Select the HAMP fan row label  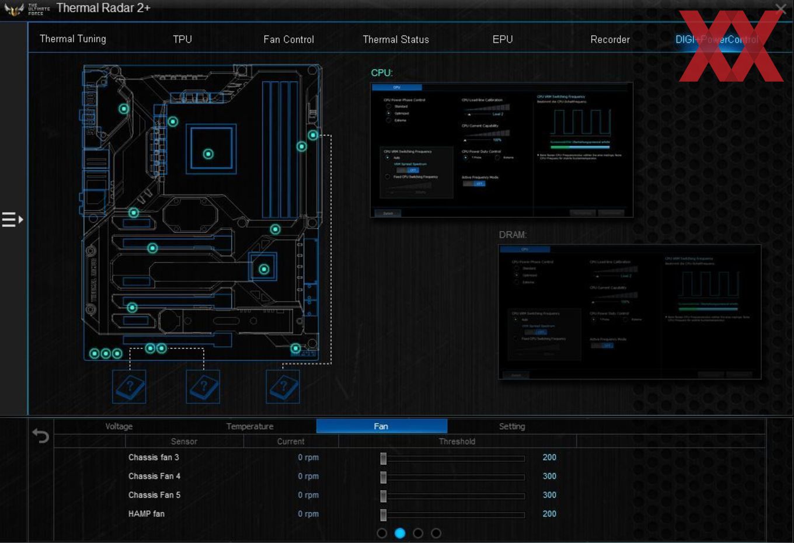click(147, 514)
